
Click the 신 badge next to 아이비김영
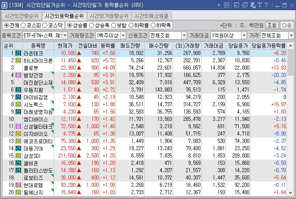pos(18,97)
